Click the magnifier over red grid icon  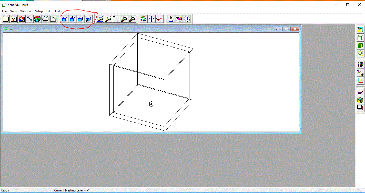point(108,19)
